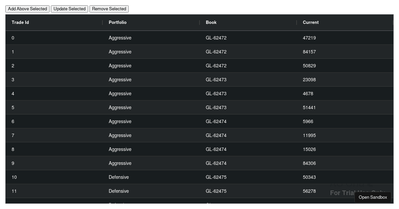
Task: Click Book GL-62473 in trade 4 row
Action: click(216, 94)
